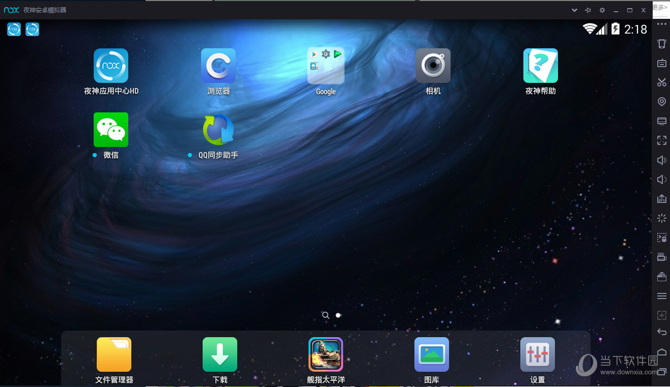
Task: Toggle fullscreen mode from the sidebar
Action: 662,140
